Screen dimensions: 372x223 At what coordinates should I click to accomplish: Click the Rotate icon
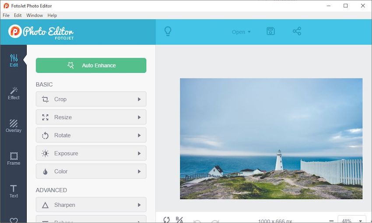click(45, 136)
